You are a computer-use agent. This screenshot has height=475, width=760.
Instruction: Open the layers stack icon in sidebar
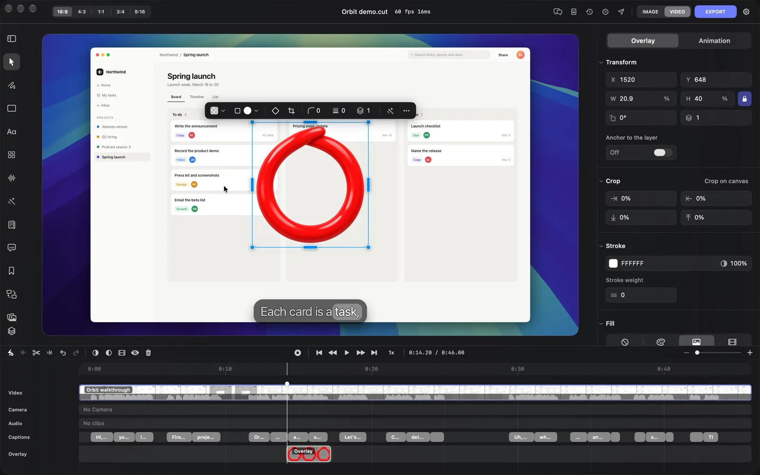tap(11, 331)
